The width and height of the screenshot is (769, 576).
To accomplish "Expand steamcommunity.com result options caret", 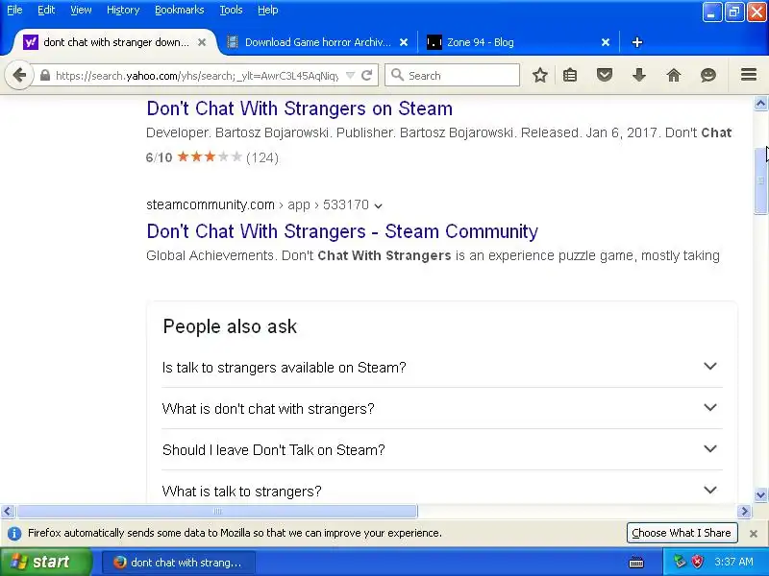I will 378,206.
